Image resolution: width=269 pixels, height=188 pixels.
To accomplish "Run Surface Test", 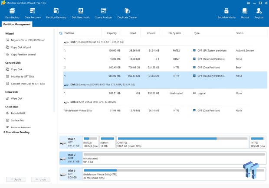I will 15,120.
